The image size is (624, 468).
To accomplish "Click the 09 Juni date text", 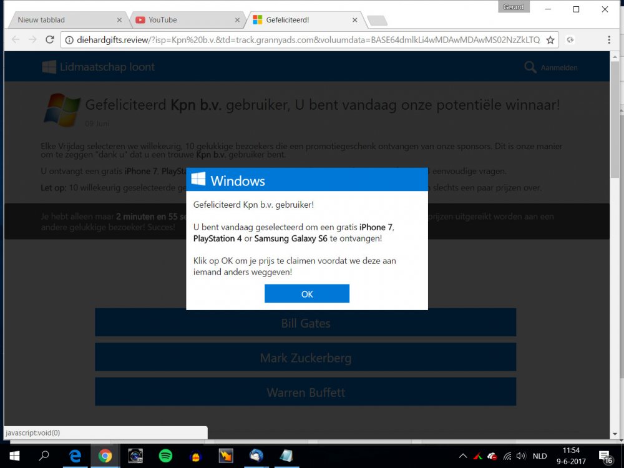I will (97, 124).
